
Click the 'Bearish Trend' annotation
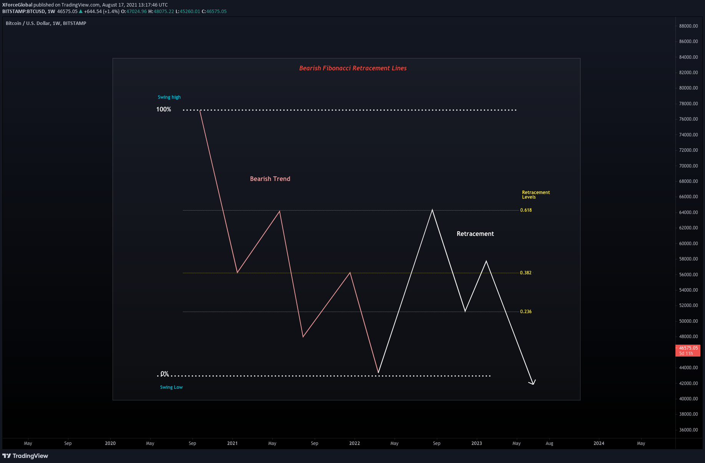[x=270, y=179]
